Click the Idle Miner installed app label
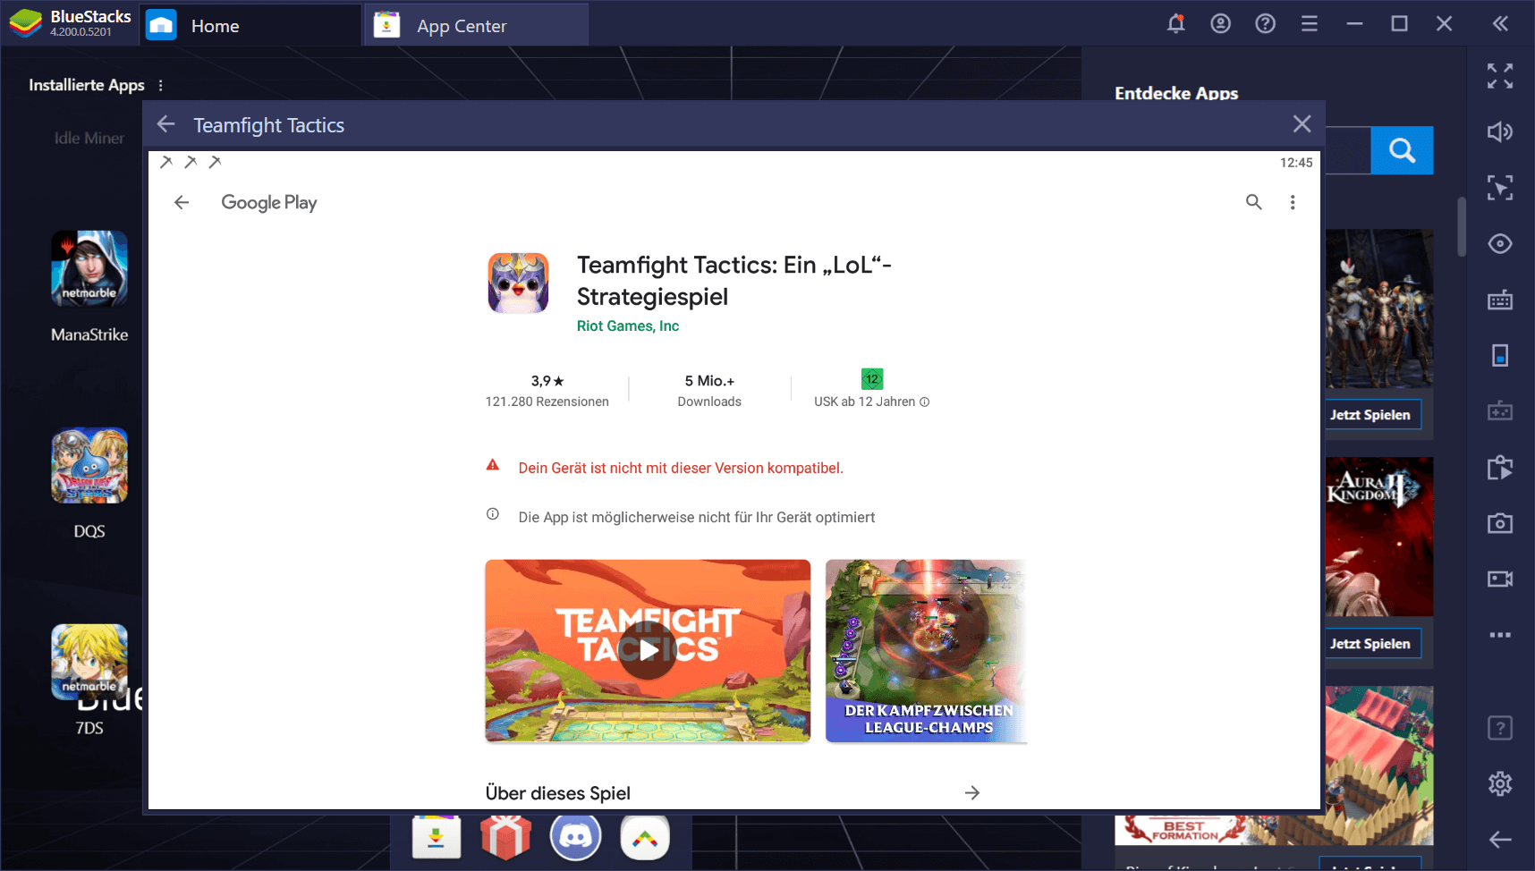This screenshot has height=871, width=1535. tap(89, 138)
